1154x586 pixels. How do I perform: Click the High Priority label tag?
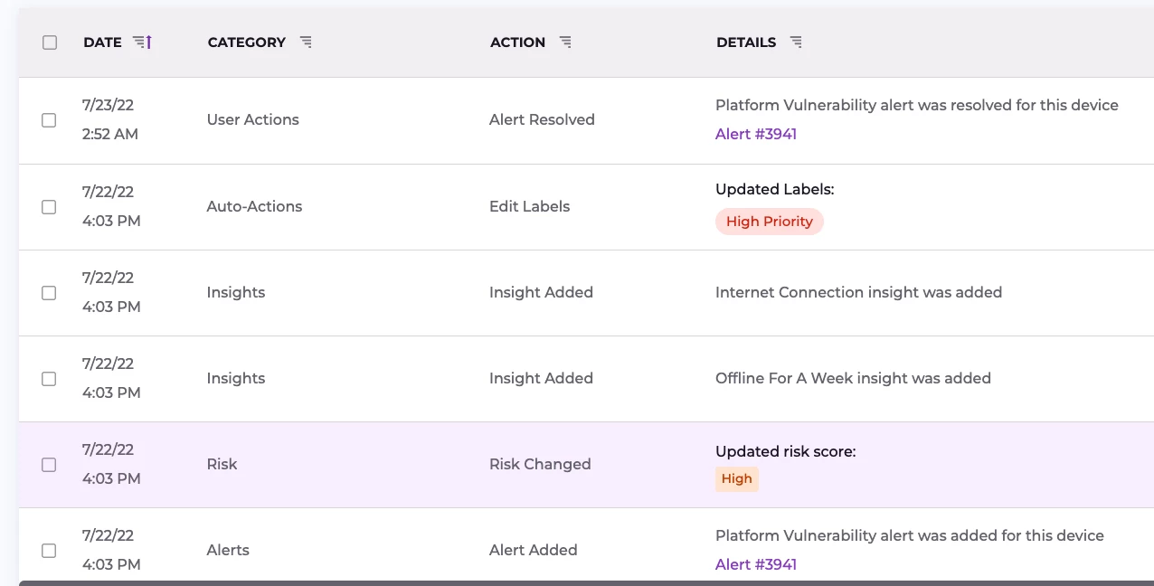pyautogui.click(x=769, y=222)
